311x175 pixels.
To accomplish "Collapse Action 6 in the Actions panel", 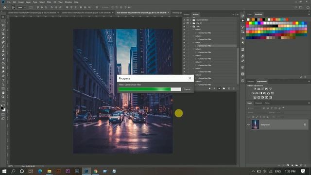I will [193, 62].
